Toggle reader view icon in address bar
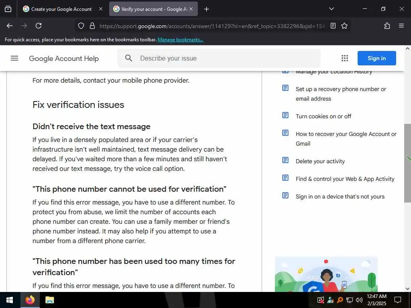411x308 pixels. tap(333, 26)
